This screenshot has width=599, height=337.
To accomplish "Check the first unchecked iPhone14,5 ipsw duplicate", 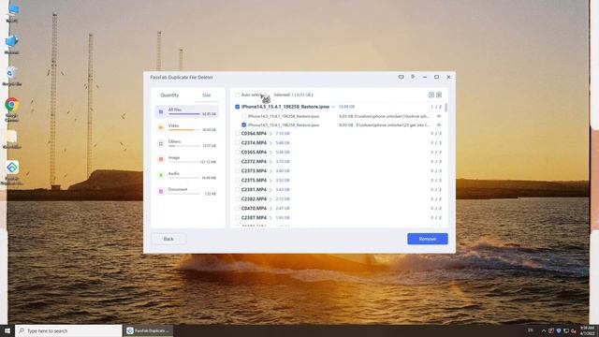I will [x=243, y=116].
